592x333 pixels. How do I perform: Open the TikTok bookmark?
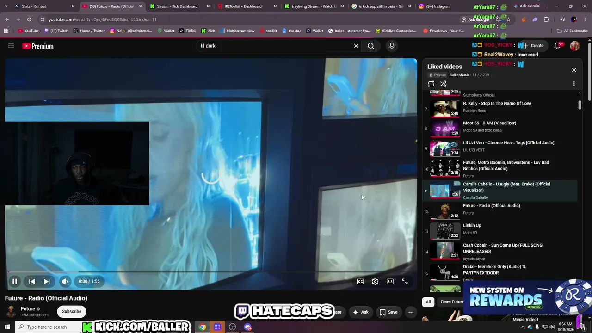click(x=187, y=31)
